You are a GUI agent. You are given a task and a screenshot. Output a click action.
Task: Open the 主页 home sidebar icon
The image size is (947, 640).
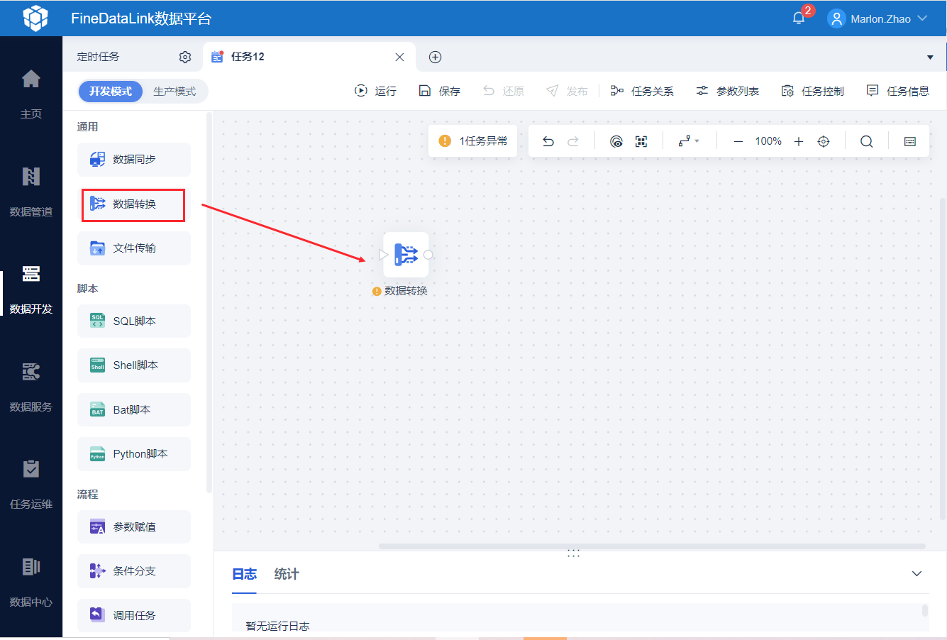[x=31, y=79]
